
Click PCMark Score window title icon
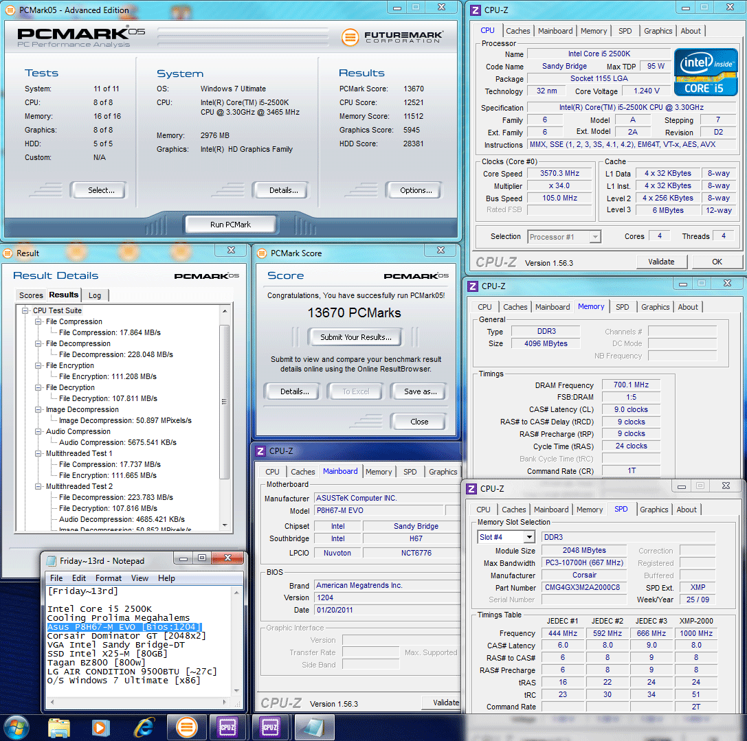262,253
